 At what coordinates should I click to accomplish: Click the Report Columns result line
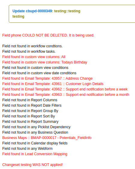click(x=30, y=100)
